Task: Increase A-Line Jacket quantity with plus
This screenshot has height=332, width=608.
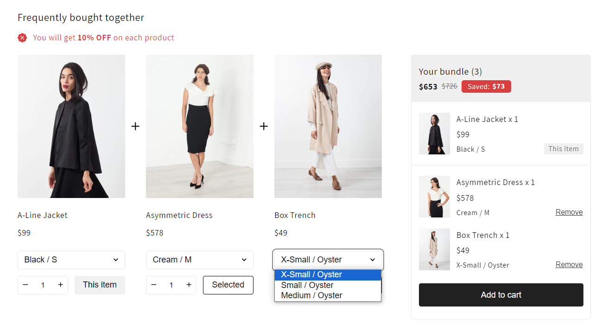Action: pyautogui.click(x=60, y=285)
